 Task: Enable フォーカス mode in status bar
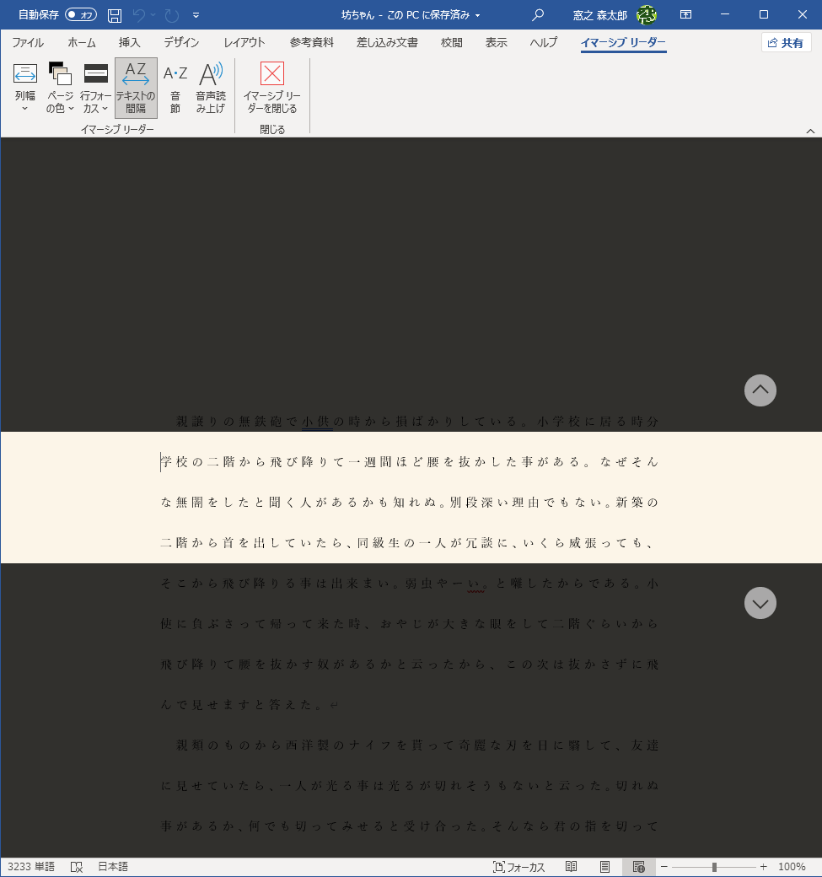(x=518, y=867)
